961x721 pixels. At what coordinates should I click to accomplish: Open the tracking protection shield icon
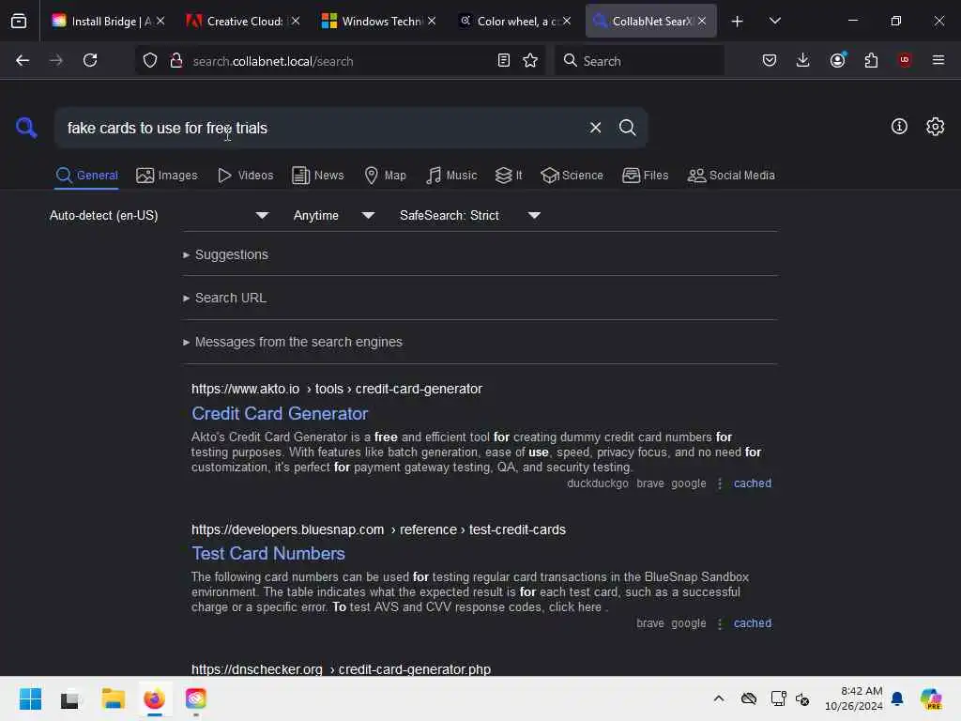point(150,60)
